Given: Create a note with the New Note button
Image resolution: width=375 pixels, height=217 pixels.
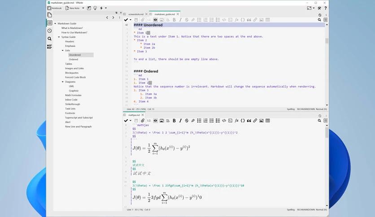Looking at the screenshot, I should [x=73, y=8].
